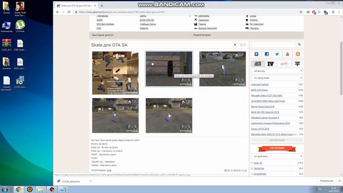343x193 pixels.
Task: Click the 'полный список' button
Action: 277,140
